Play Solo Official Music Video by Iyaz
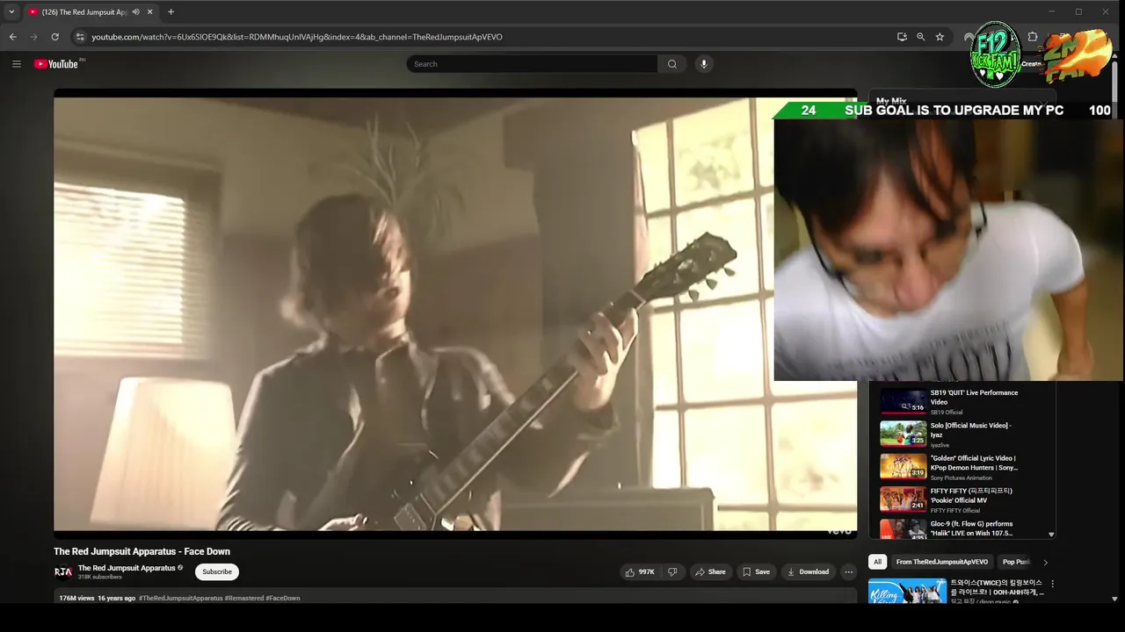The height and width of the screenshot is (632, 1125). [x=904, y=434]
